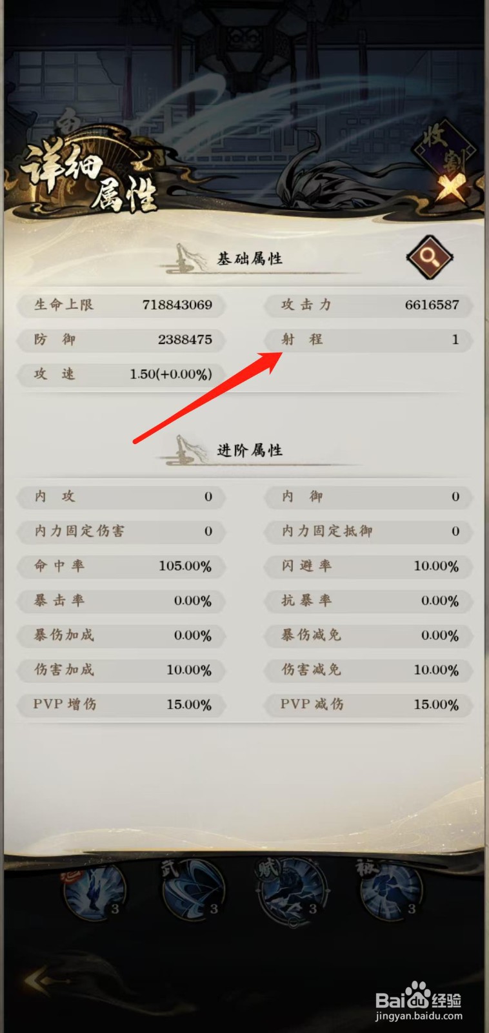Image resolution: width=489 pixels, height=1033 pixels.
Task: Select the PVP增伤 stat row
Action: [121, 704]
